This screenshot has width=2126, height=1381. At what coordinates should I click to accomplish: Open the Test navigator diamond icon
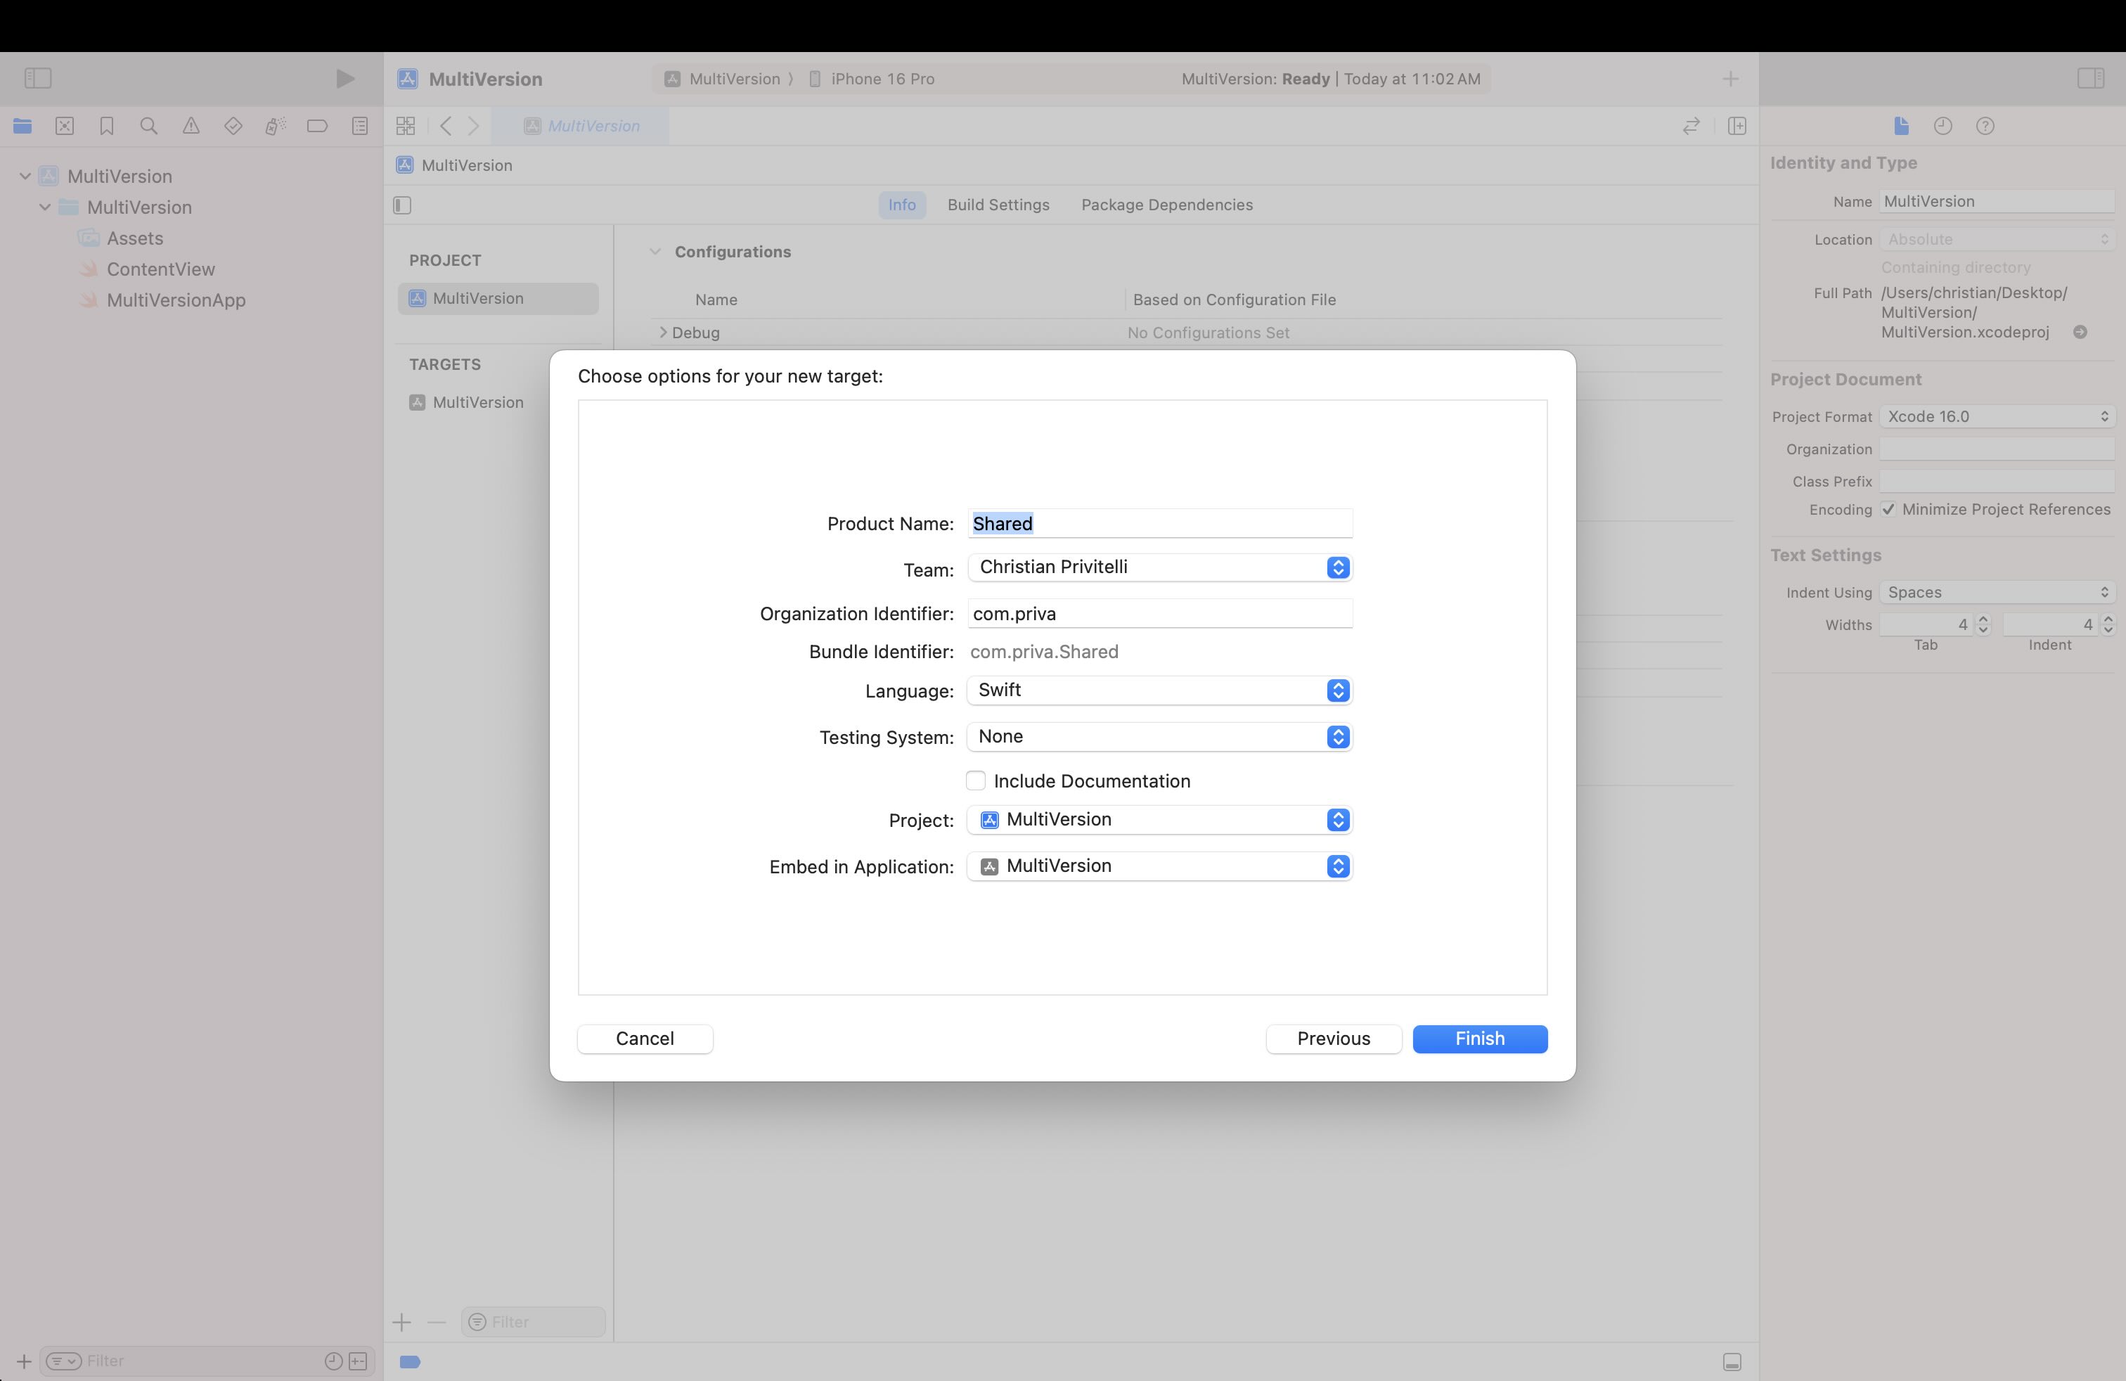click(x=233, y=126)
